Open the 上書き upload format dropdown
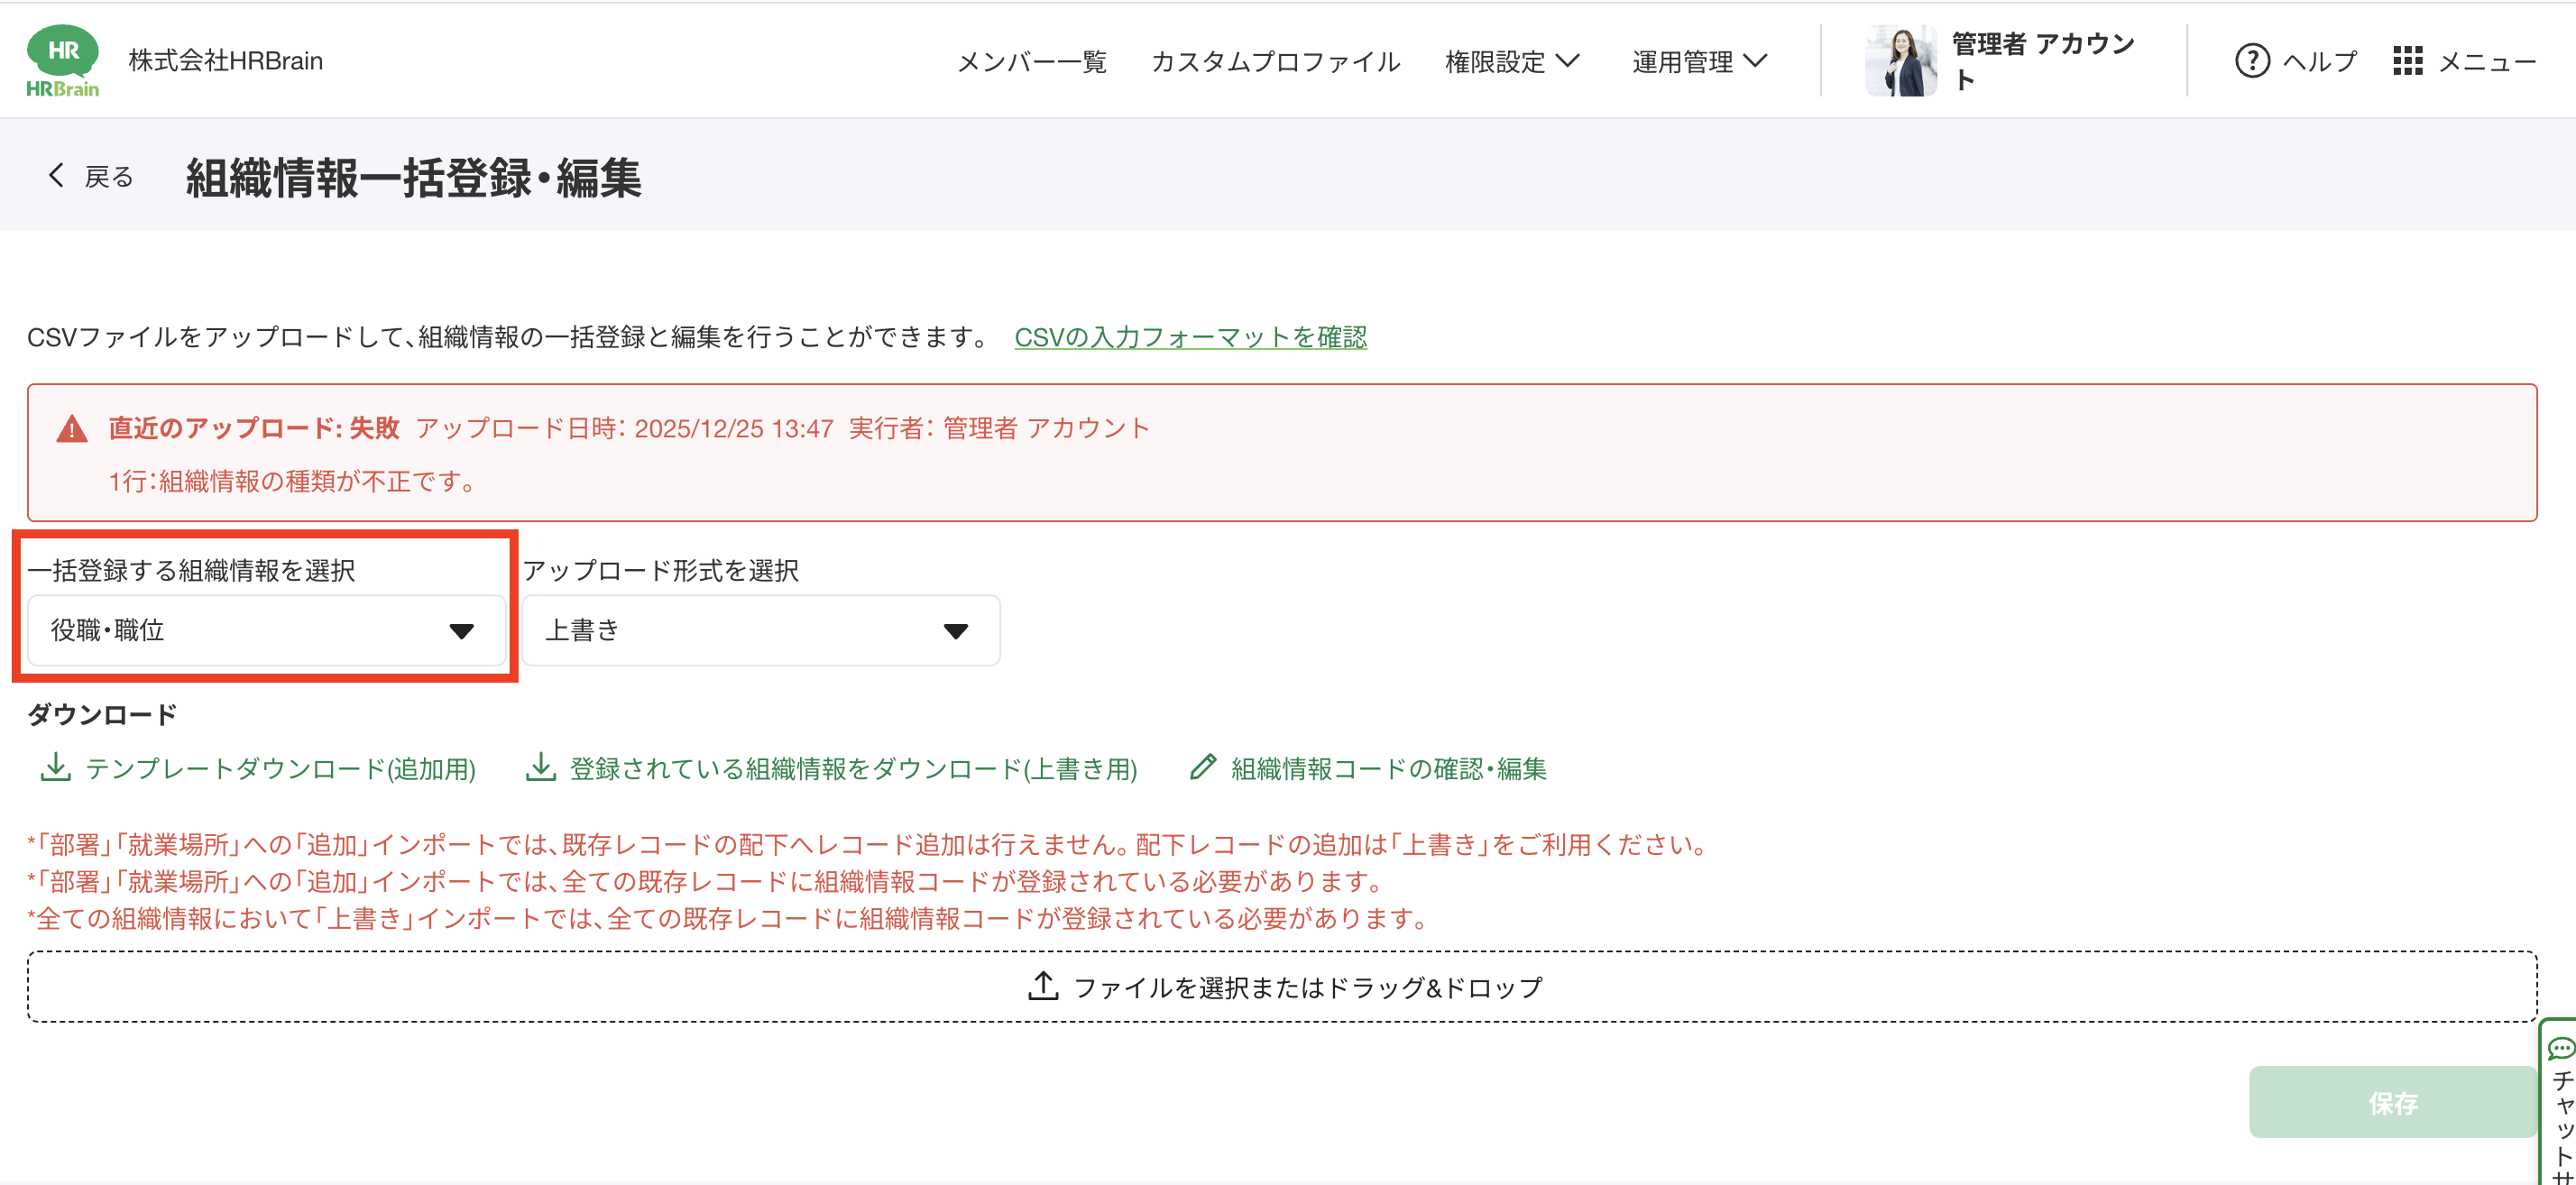This screenshot has width=2576, height=1185. tap(760, 630)
